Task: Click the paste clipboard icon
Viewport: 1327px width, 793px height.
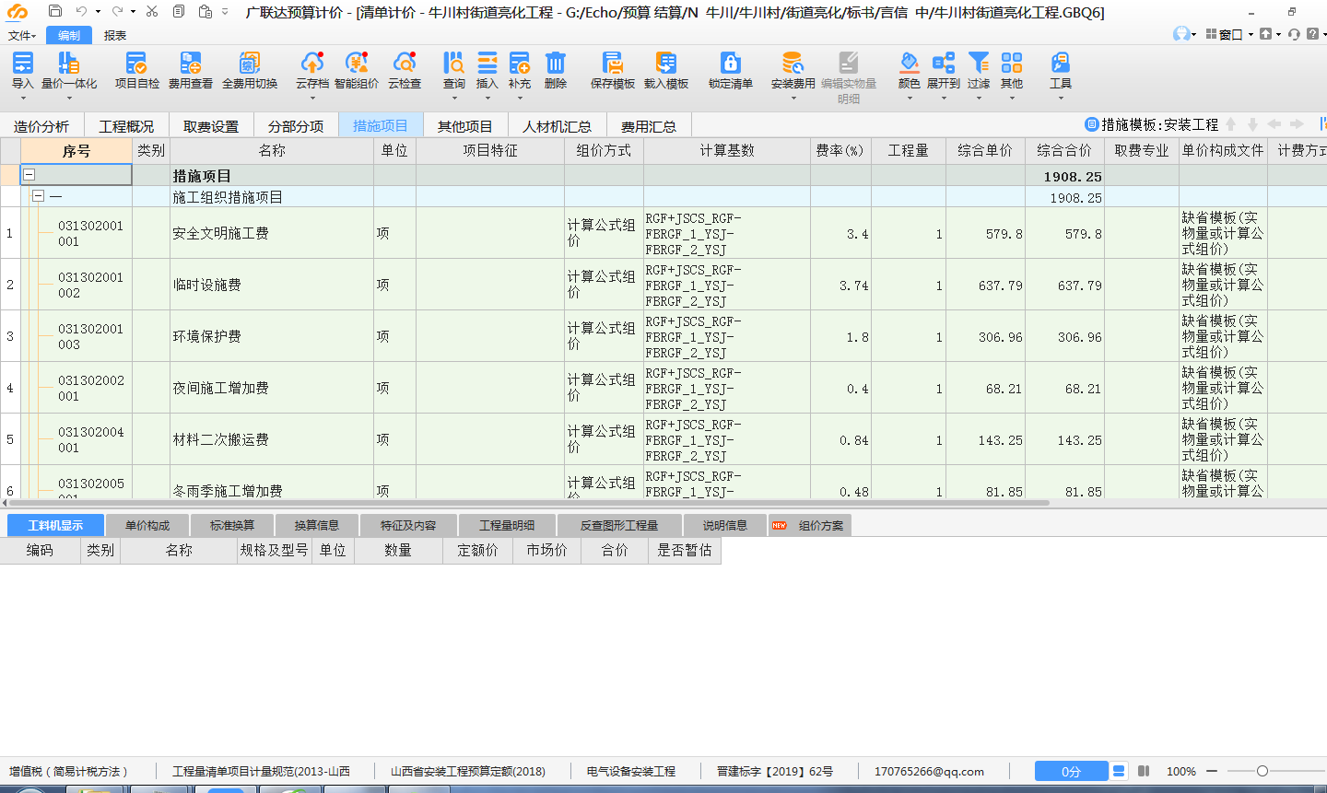Action: tap(206, 11)
